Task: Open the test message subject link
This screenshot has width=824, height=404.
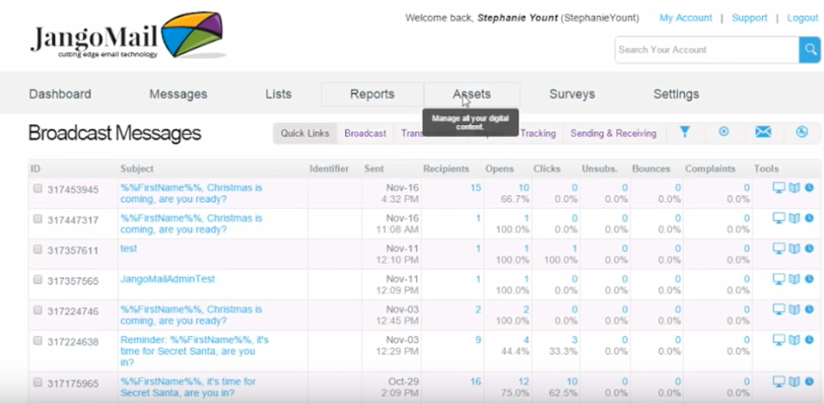Action: (128, 248)
